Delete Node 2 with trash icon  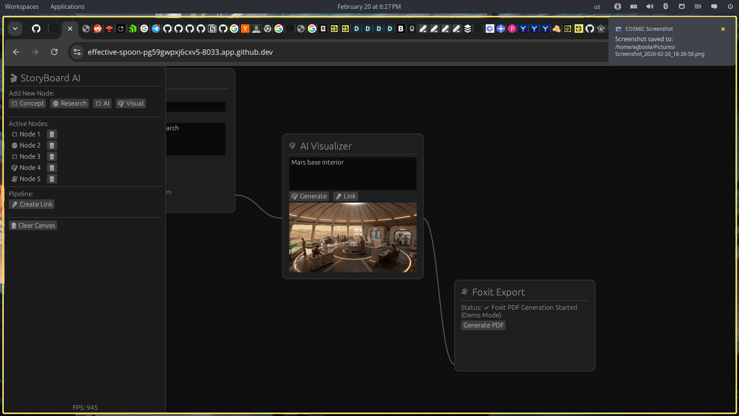52,145
